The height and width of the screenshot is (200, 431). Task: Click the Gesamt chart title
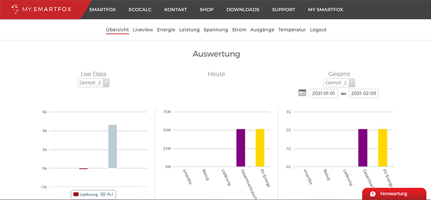(x=339, y=74)
